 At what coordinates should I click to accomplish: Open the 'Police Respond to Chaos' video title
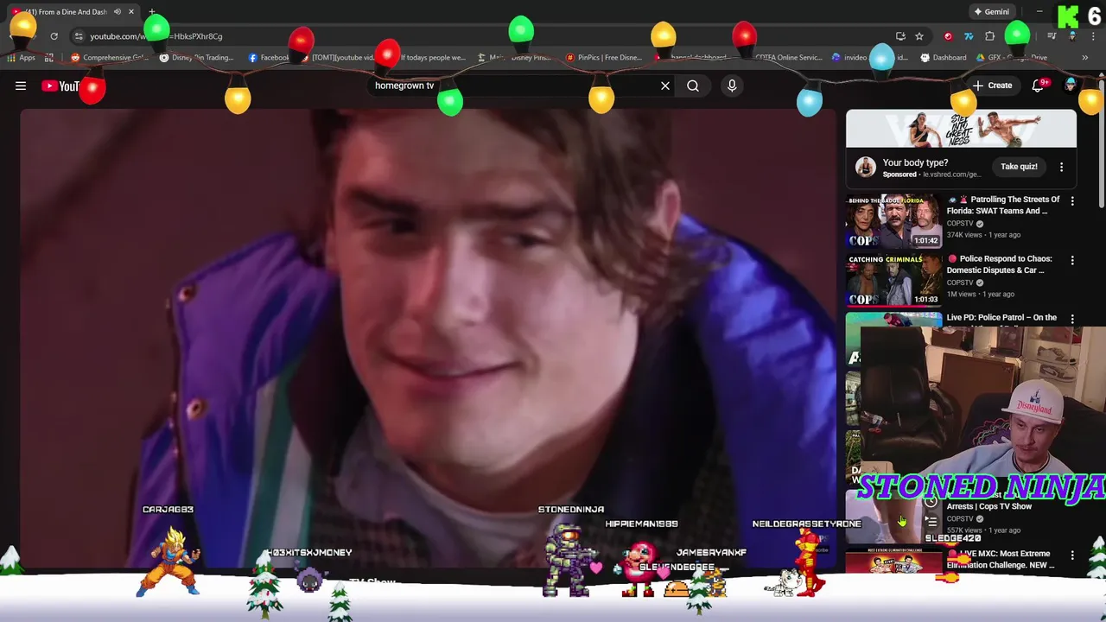pyautogui.click(x=999, y=264)
